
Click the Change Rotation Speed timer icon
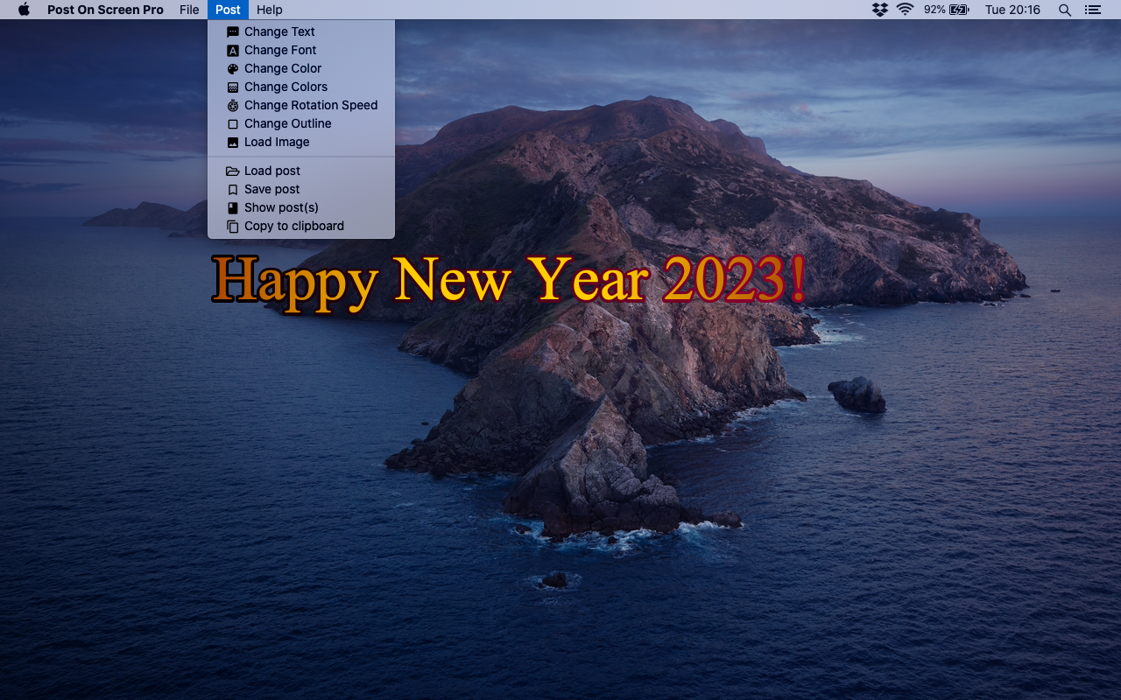pos(233,105)
